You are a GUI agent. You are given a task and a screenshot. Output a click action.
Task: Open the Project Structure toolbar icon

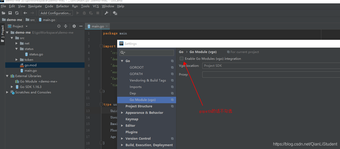115,13
